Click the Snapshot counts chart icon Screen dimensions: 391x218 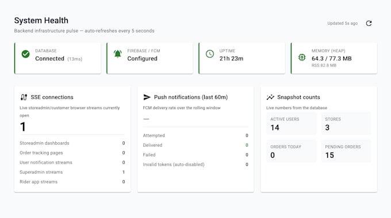[x=270, y=97]
